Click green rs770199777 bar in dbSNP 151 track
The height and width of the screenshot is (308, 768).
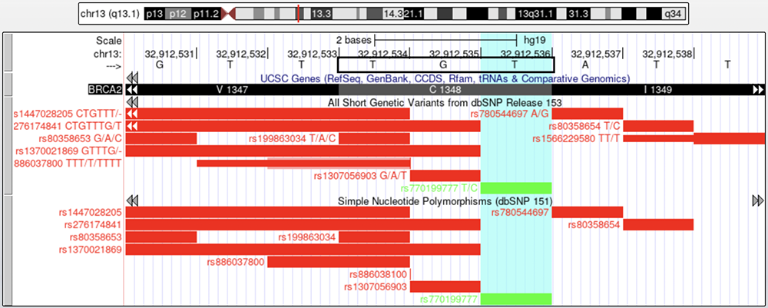(x=516, y=299)
